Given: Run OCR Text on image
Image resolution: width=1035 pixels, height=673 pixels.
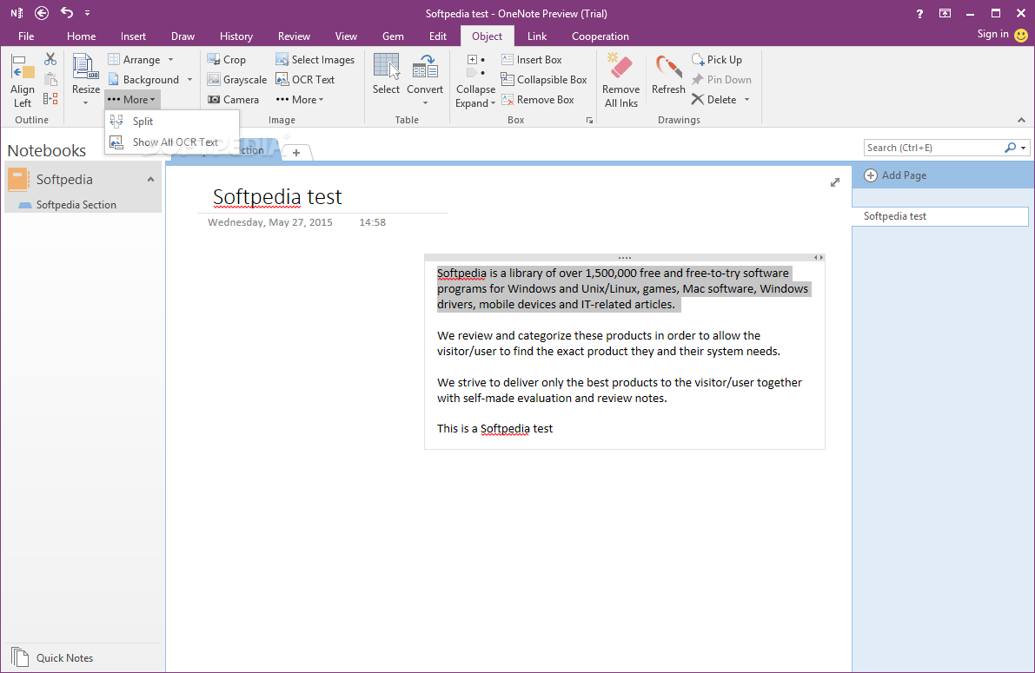Looking at the screenshot, I should pos(305,79).
